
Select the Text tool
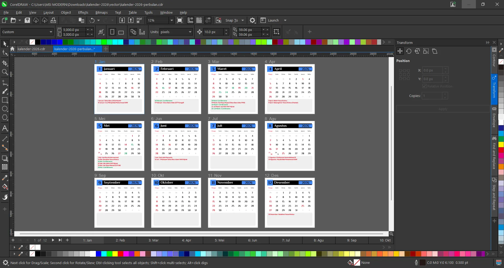(5, 128)
